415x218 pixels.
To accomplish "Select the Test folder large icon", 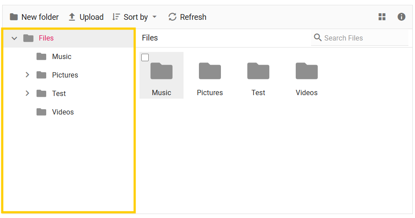I will [x=258, y=71].
